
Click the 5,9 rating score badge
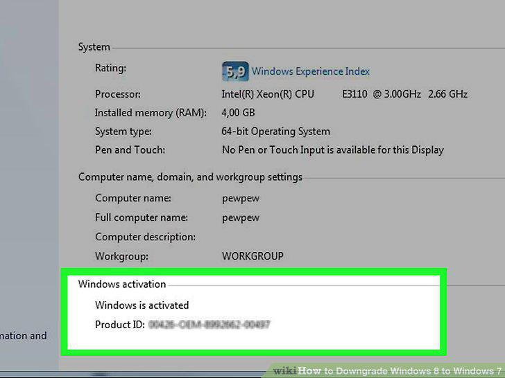tap(235, 71)
